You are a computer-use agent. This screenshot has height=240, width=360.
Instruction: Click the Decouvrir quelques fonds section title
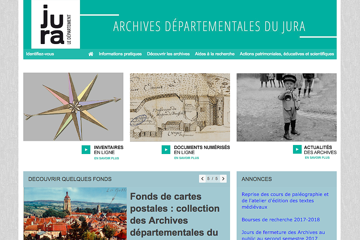[70, 179]
